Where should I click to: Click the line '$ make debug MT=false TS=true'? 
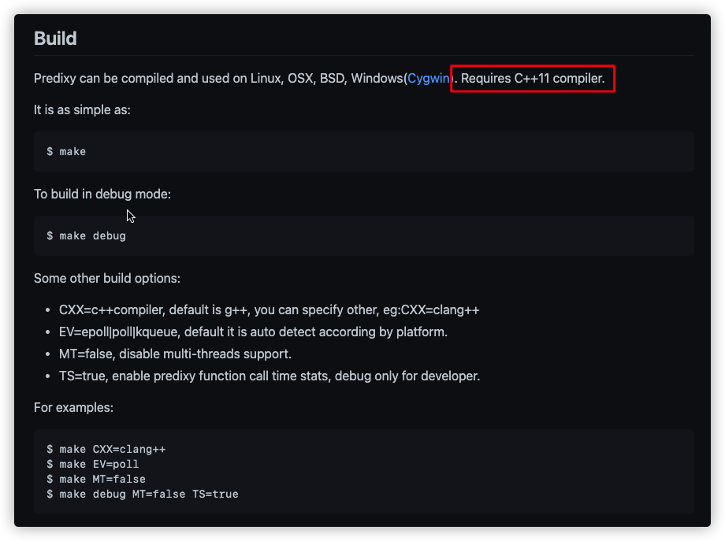(143, 494)
